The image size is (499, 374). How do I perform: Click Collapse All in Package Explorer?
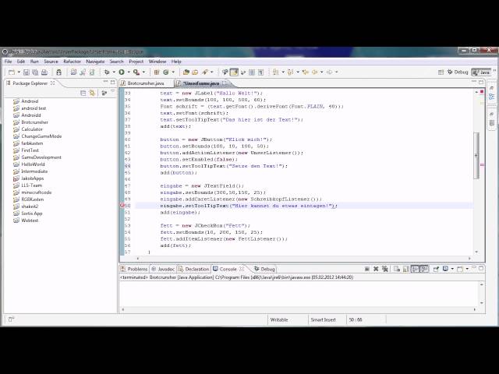pos(83,93)
